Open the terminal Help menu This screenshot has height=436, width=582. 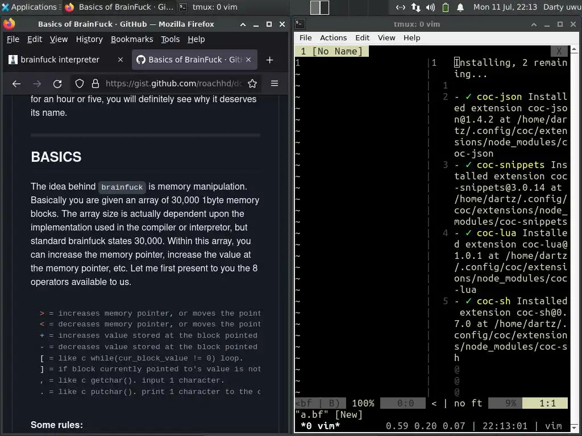click(411, 38)
